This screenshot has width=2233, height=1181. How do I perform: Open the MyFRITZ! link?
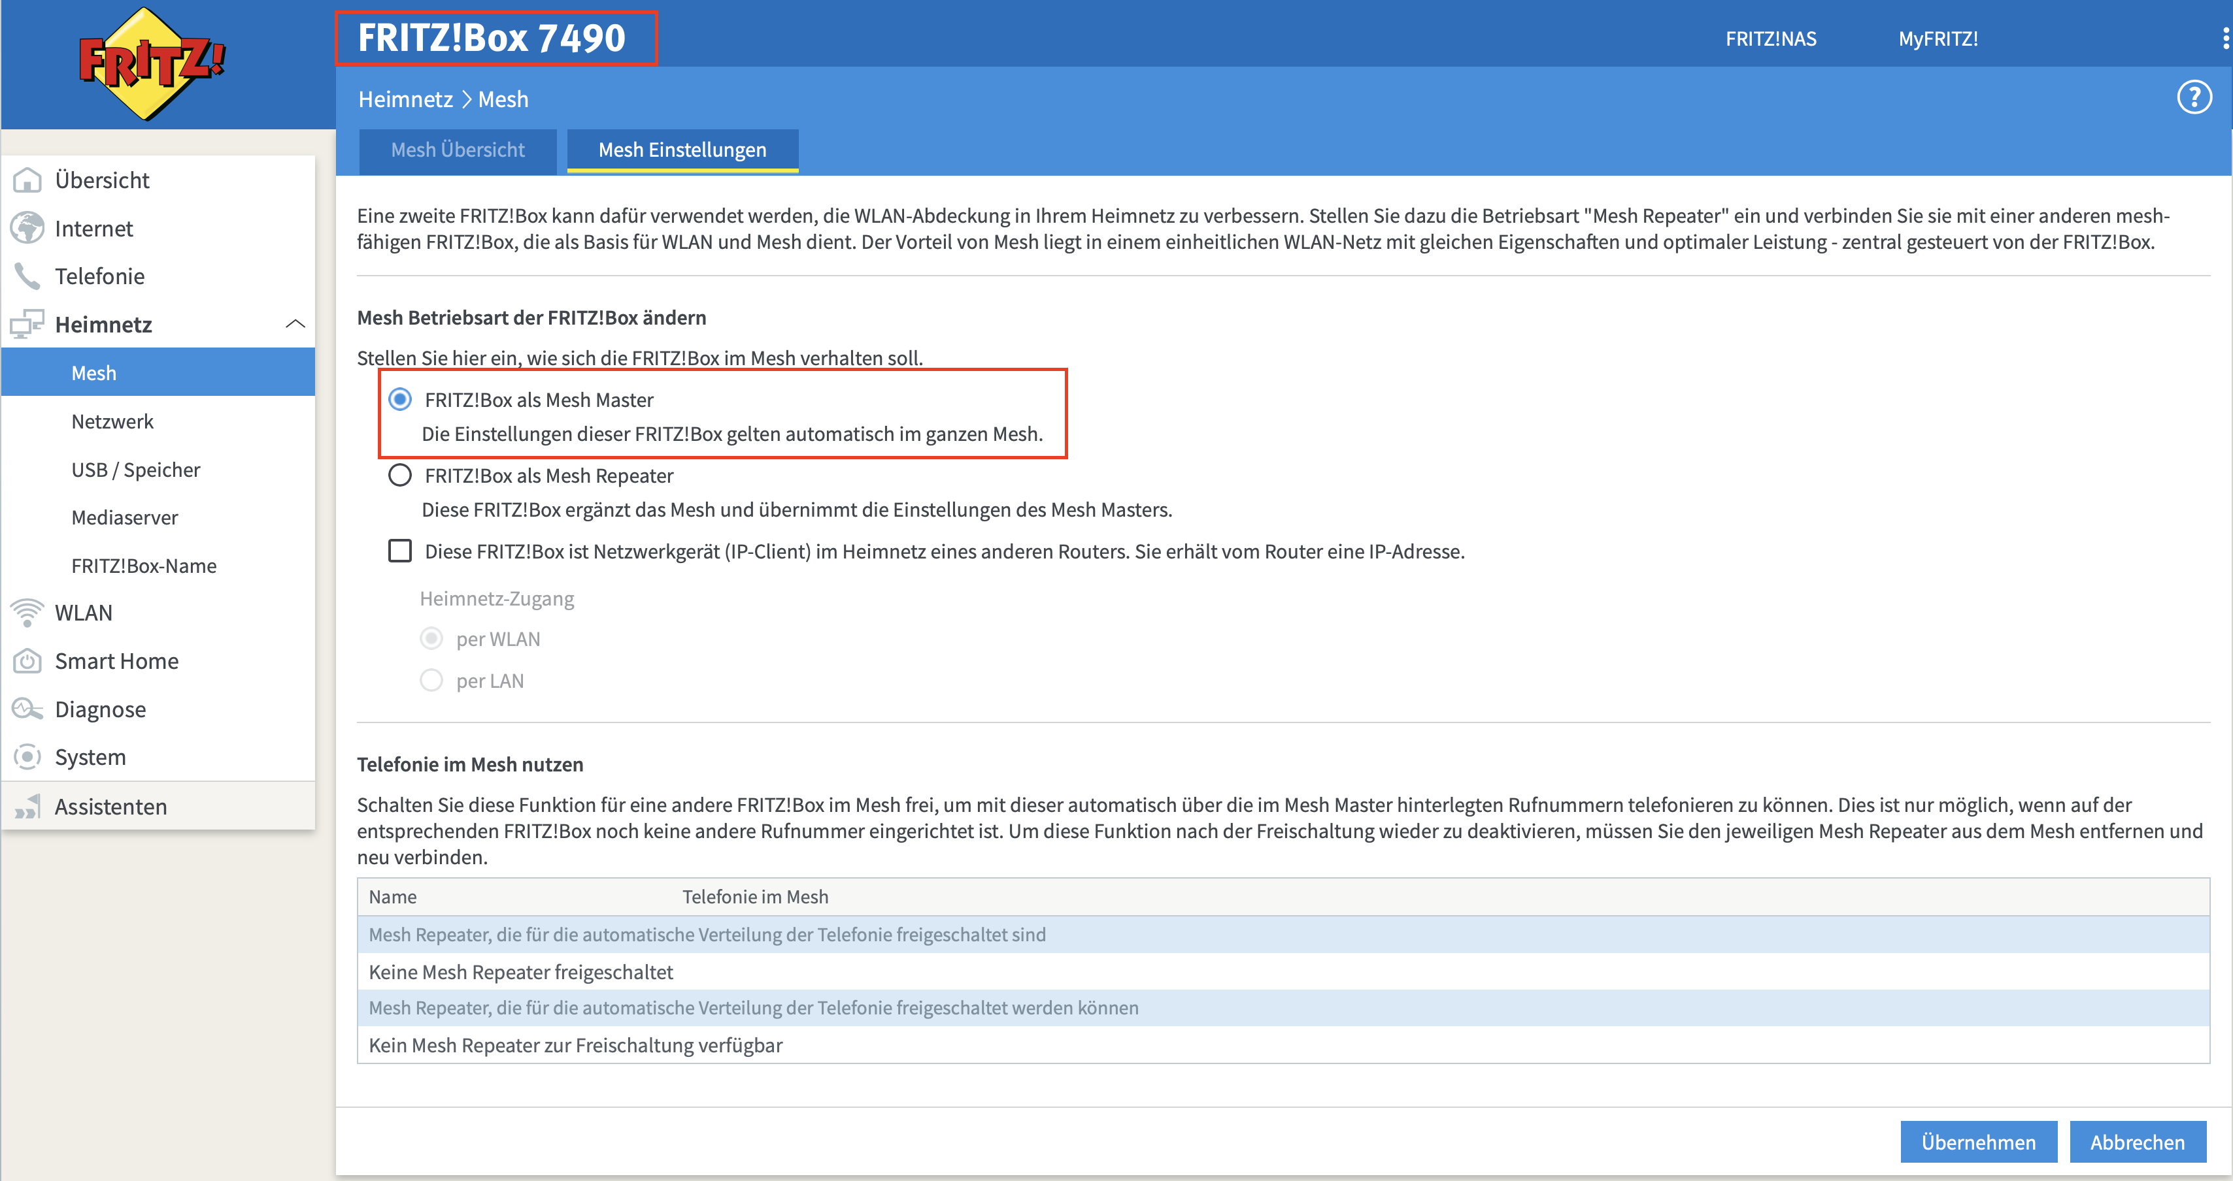point(1938,39)
